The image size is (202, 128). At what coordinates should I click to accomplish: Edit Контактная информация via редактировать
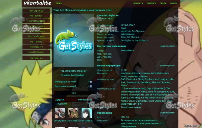168,46
